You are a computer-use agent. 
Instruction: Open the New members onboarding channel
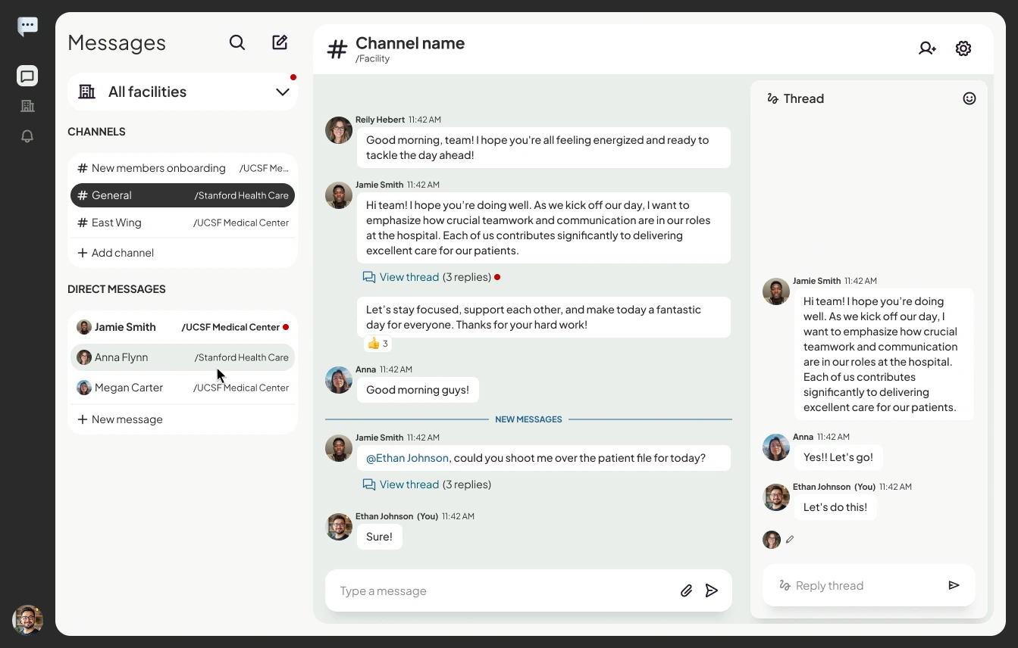183,168
